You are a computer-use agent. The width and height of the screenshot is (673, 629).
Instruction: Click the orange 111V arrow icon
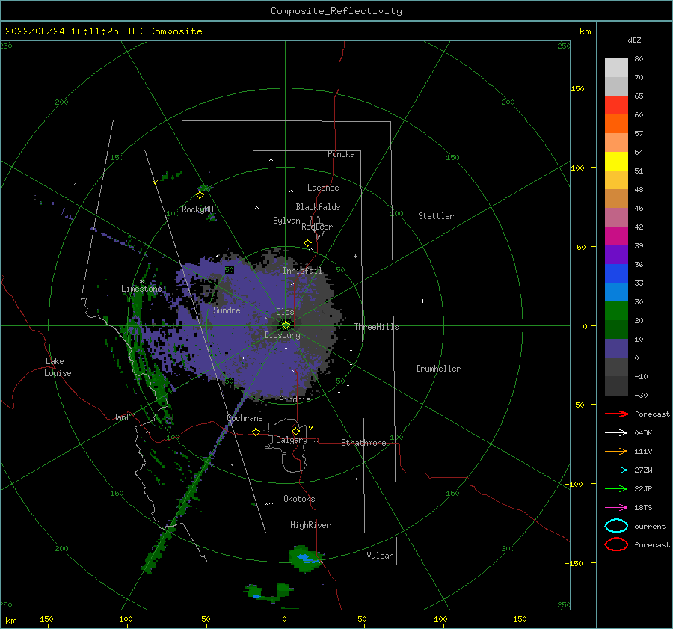click(616, 451)
